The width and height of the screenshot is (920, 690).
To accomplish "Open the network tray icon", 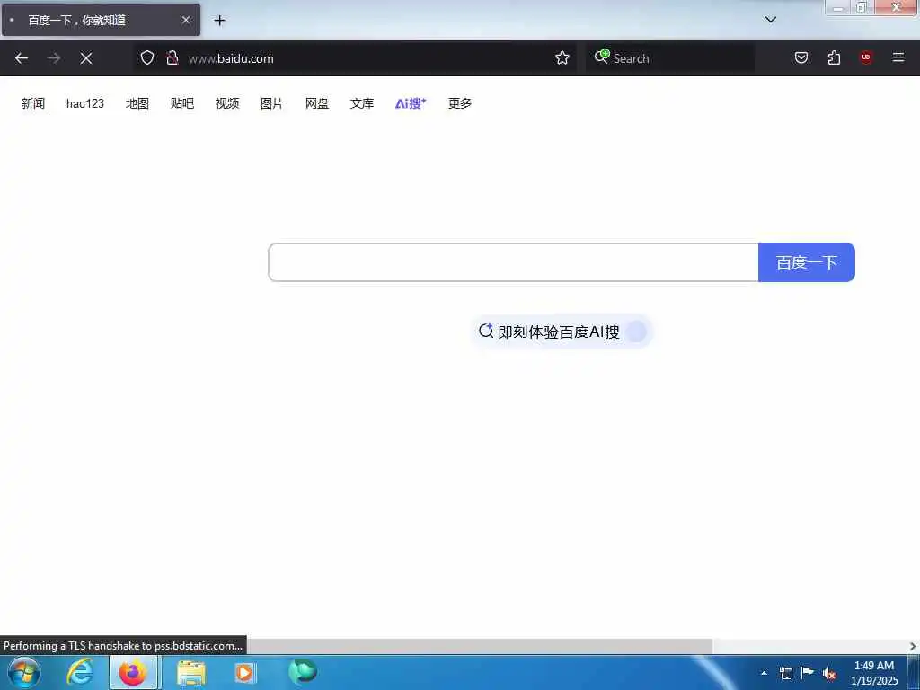I will tap(785, 673).
